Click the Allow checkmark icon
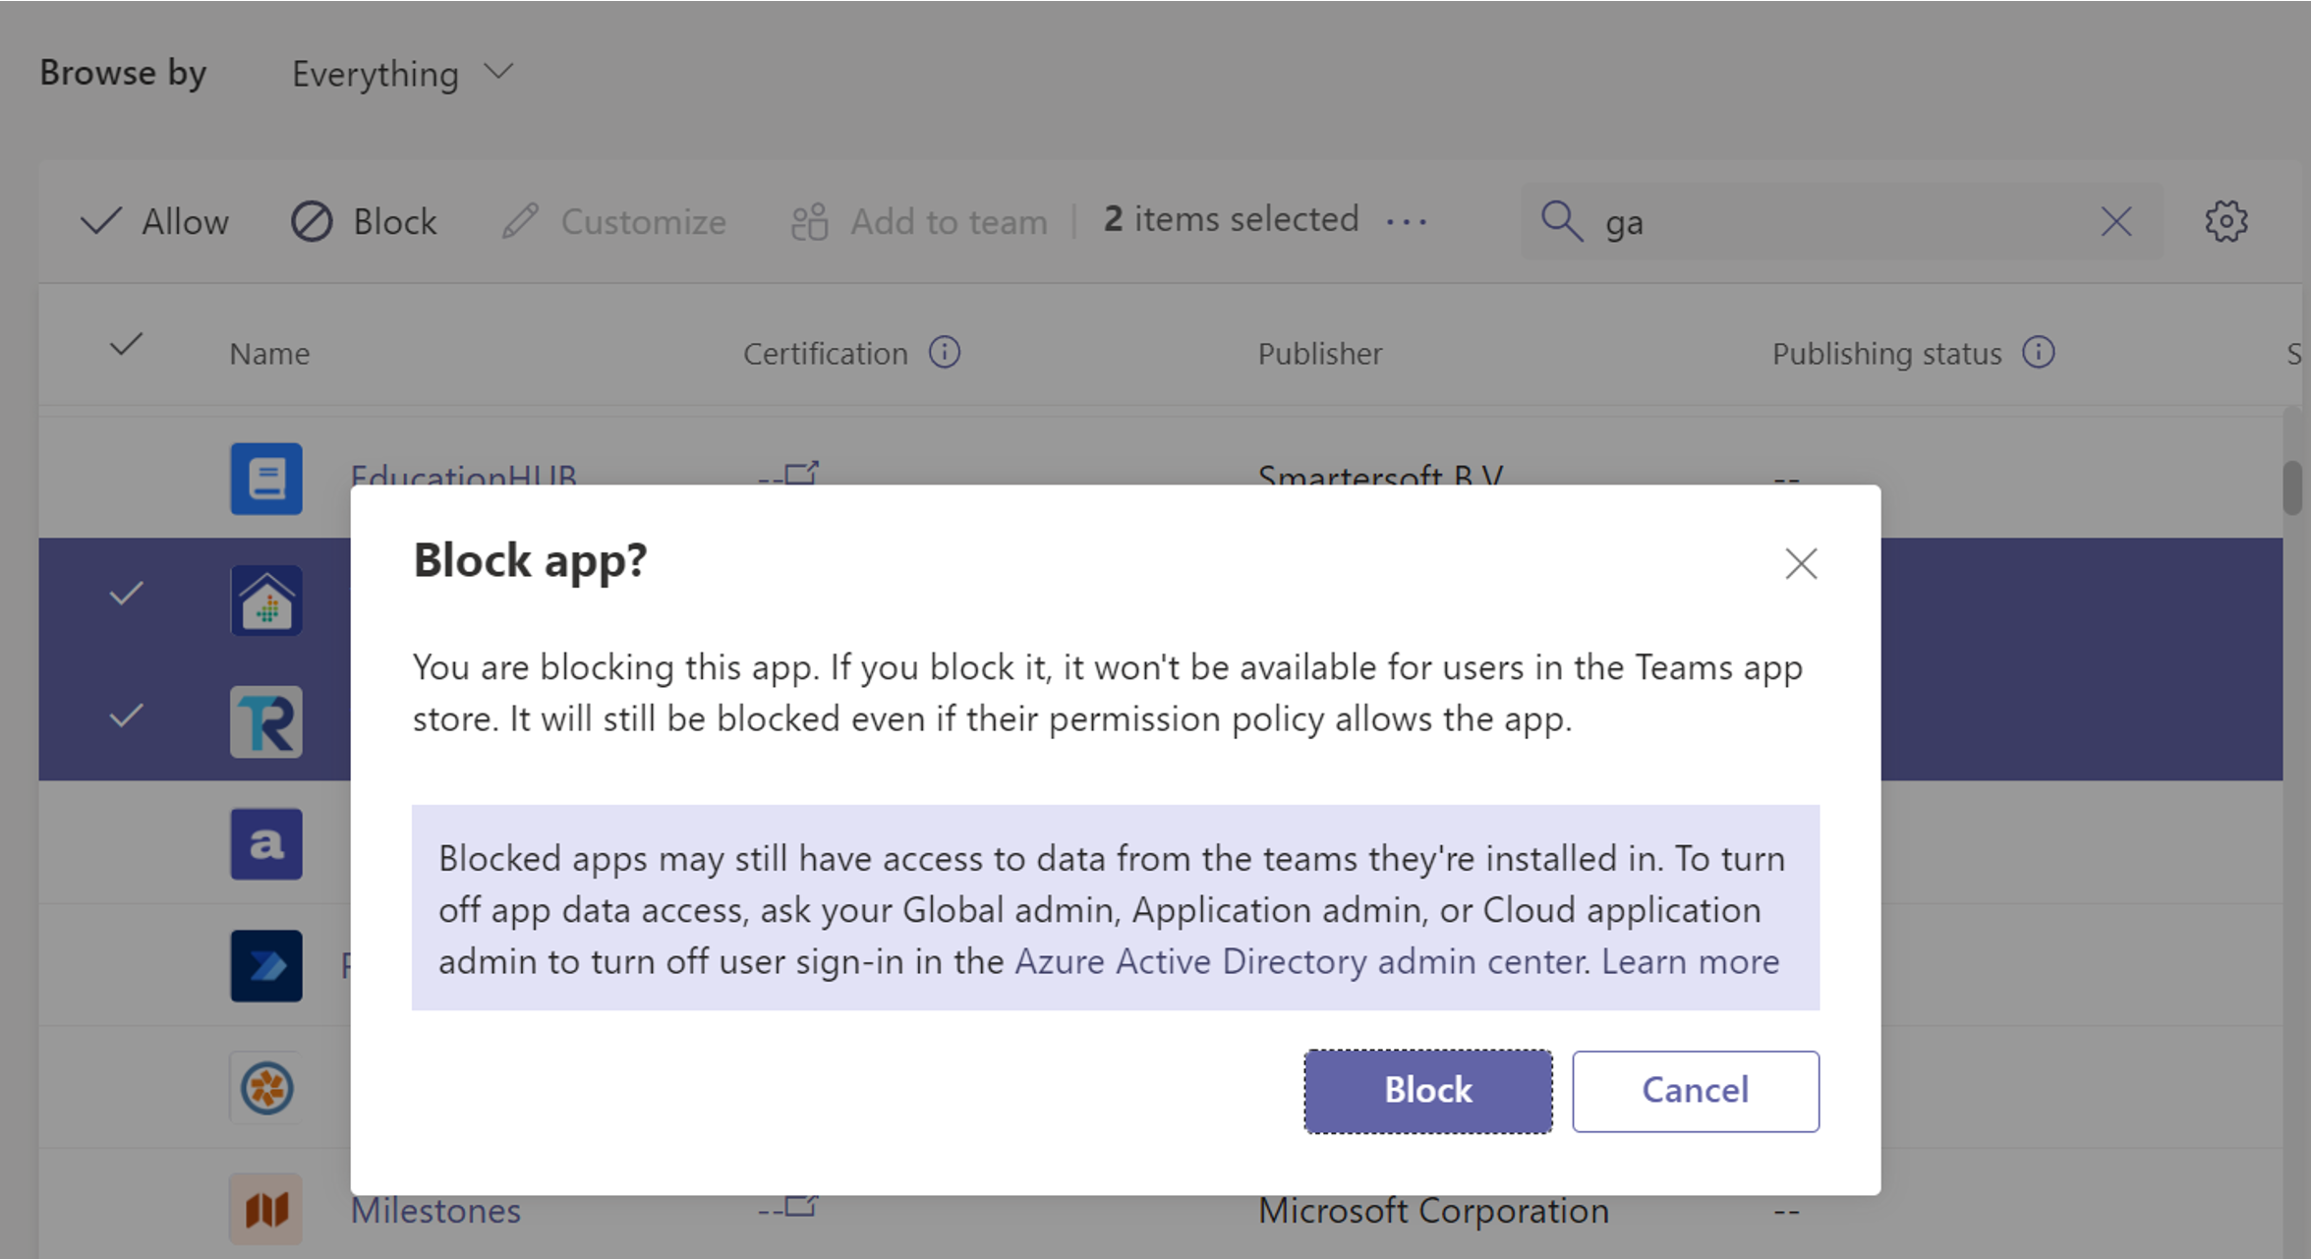The width and height of the screenshot is (2311, 1259). 100,221
